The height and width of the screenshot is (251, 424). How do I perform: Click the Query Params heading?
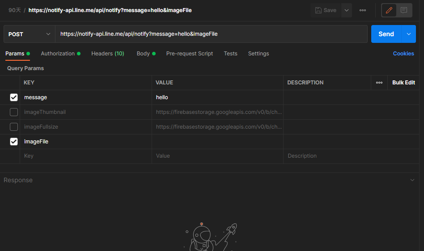click(x=25, y=68)
